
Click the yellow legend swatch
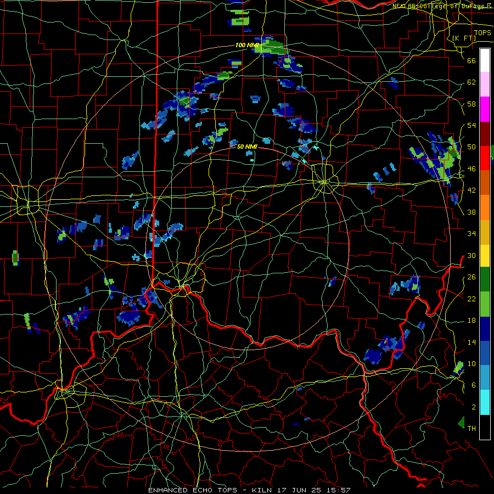tap(485, 255)
